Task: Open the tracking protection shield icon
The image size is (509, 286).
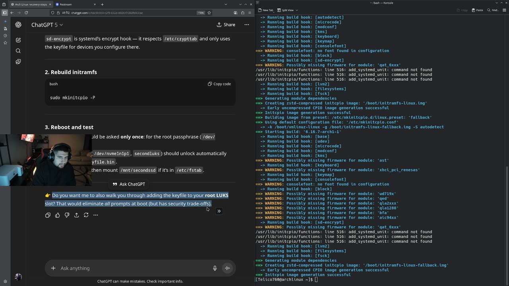Action: coord(53,13)
